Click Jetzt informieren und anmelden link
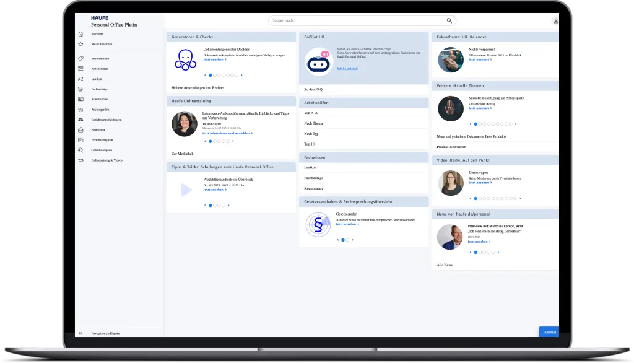Viewport: 634px width, 363px height. (x=227, y=133)
